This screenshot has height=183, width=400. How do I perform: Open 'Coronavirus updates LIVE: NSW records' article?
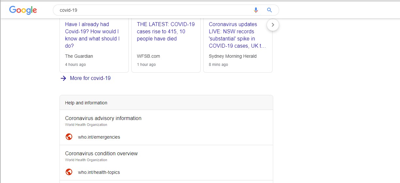[237, 35]
